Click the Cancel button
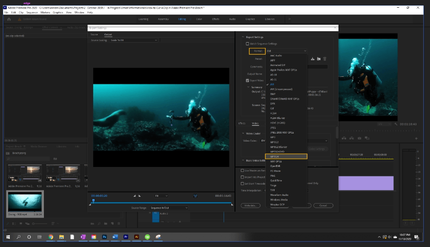Viewport: 430px width, 247px height. coord(323,205)
